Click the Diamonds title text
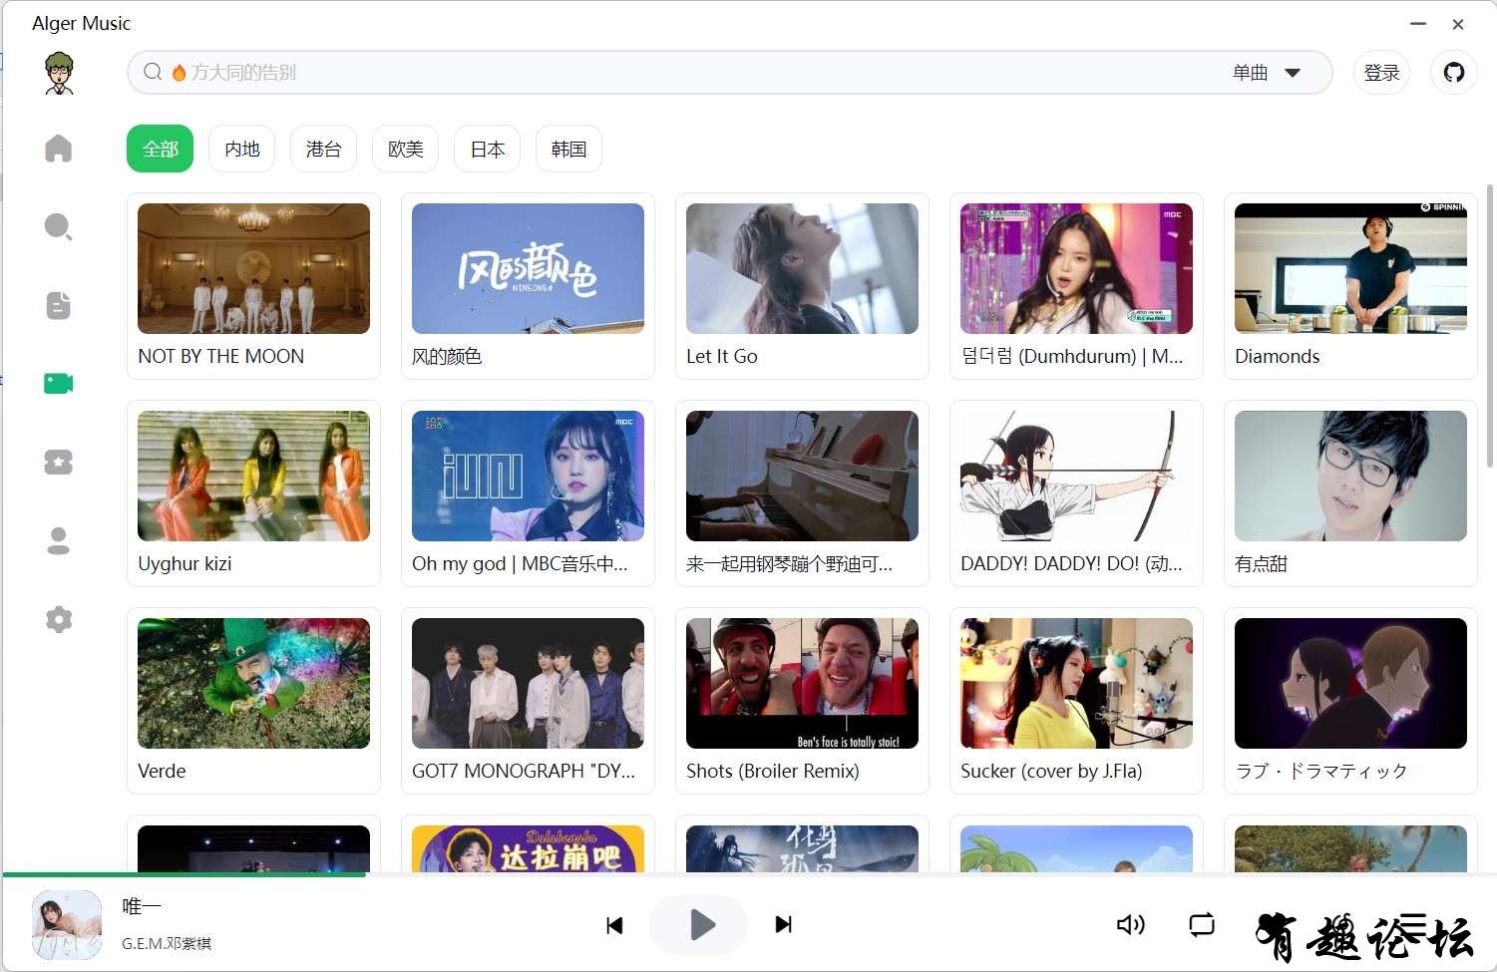The height and width of the screenshot is (972, 1497). pyautogui.click(x=1277, y=356)
